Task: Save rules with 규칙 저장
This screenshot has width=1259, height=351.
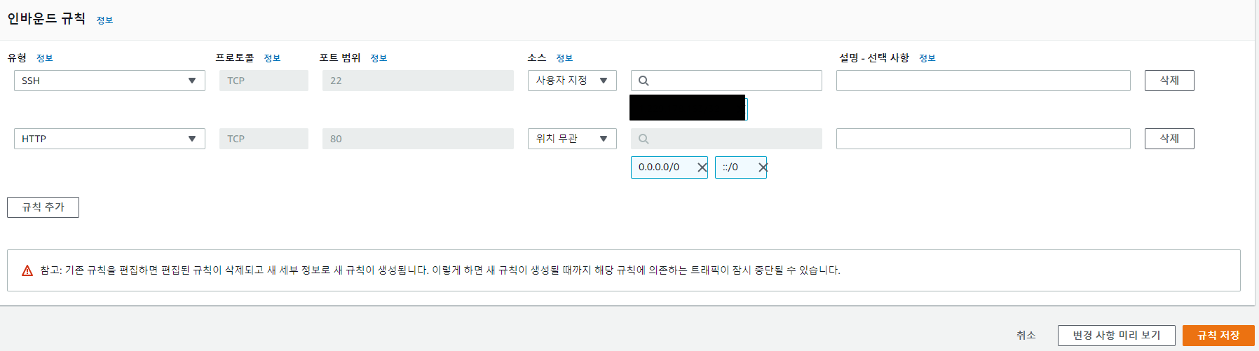Action: [x=1218, y=336]
